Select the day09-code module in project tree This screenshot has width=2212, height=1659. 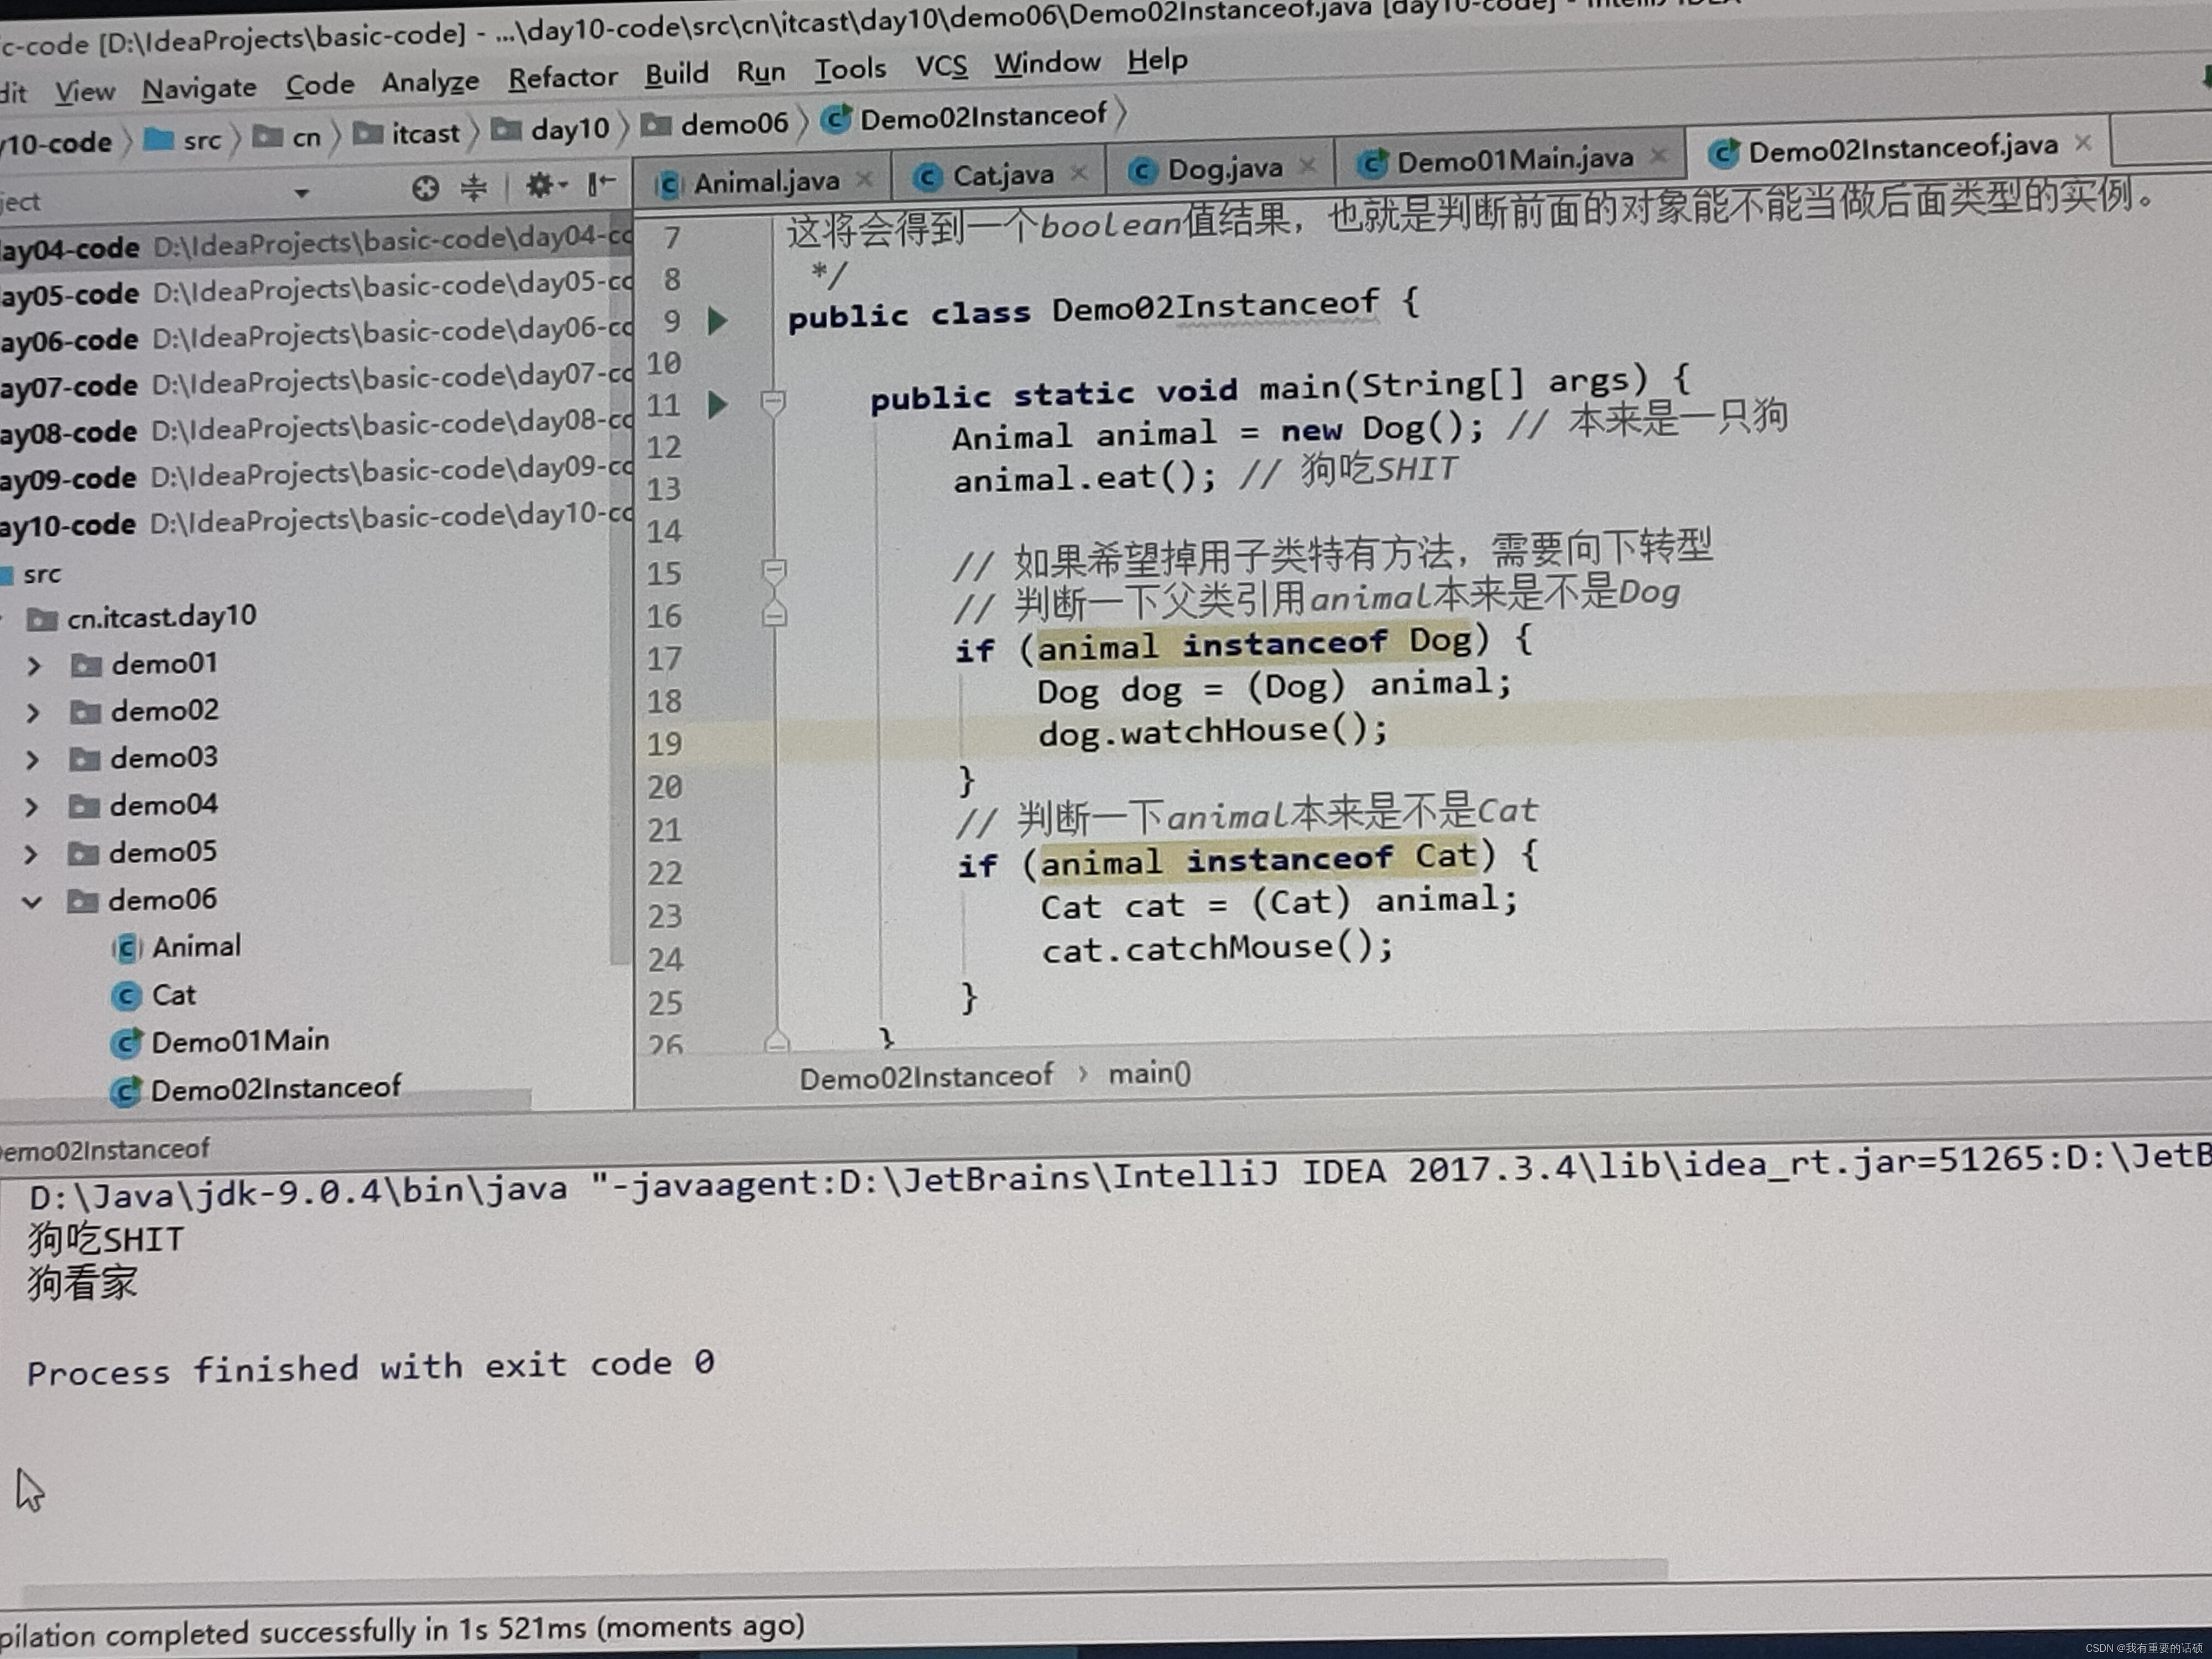tap(315, 474)
